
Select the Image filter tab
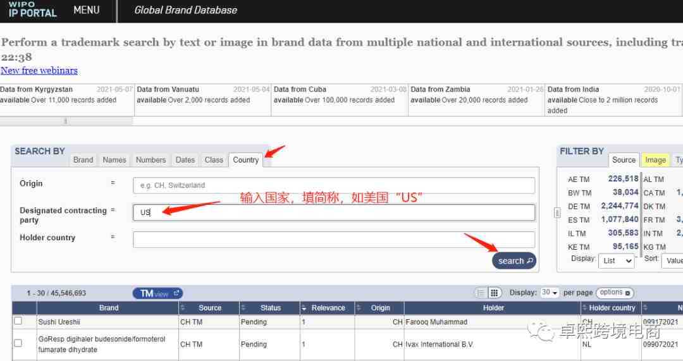coord(655,160)
